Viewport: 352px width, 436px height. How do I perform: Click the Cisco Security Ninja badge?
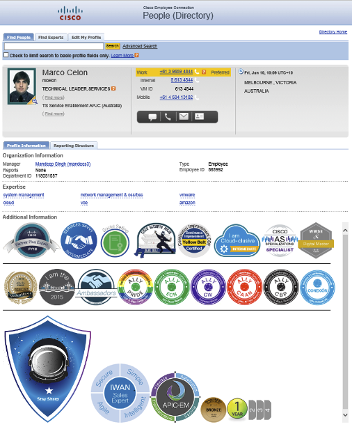(x=155, y=240)
